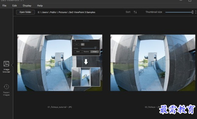The image size is (197, 119).
Task: Open the Help menu
Action: 40,6
